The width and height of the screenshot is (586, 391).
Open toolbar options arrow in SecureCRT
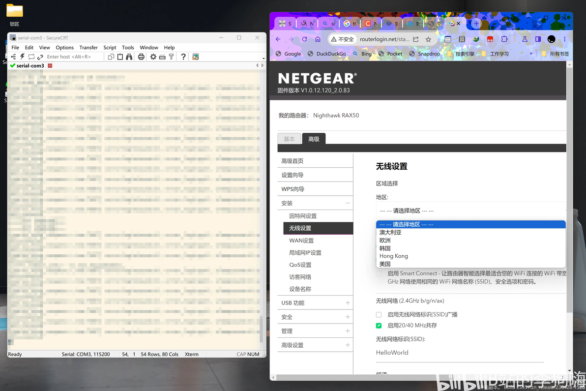(264, 59)
